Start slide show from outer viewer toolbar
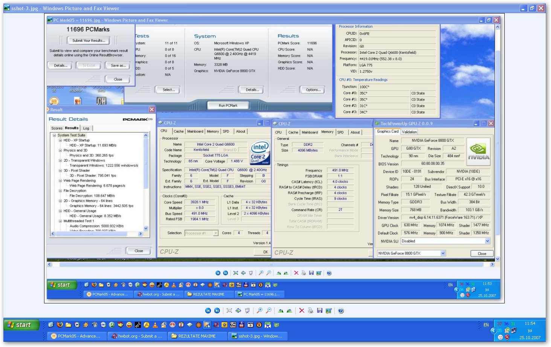The width and height of the screenshot is (551, 347). tap(247, 311)
